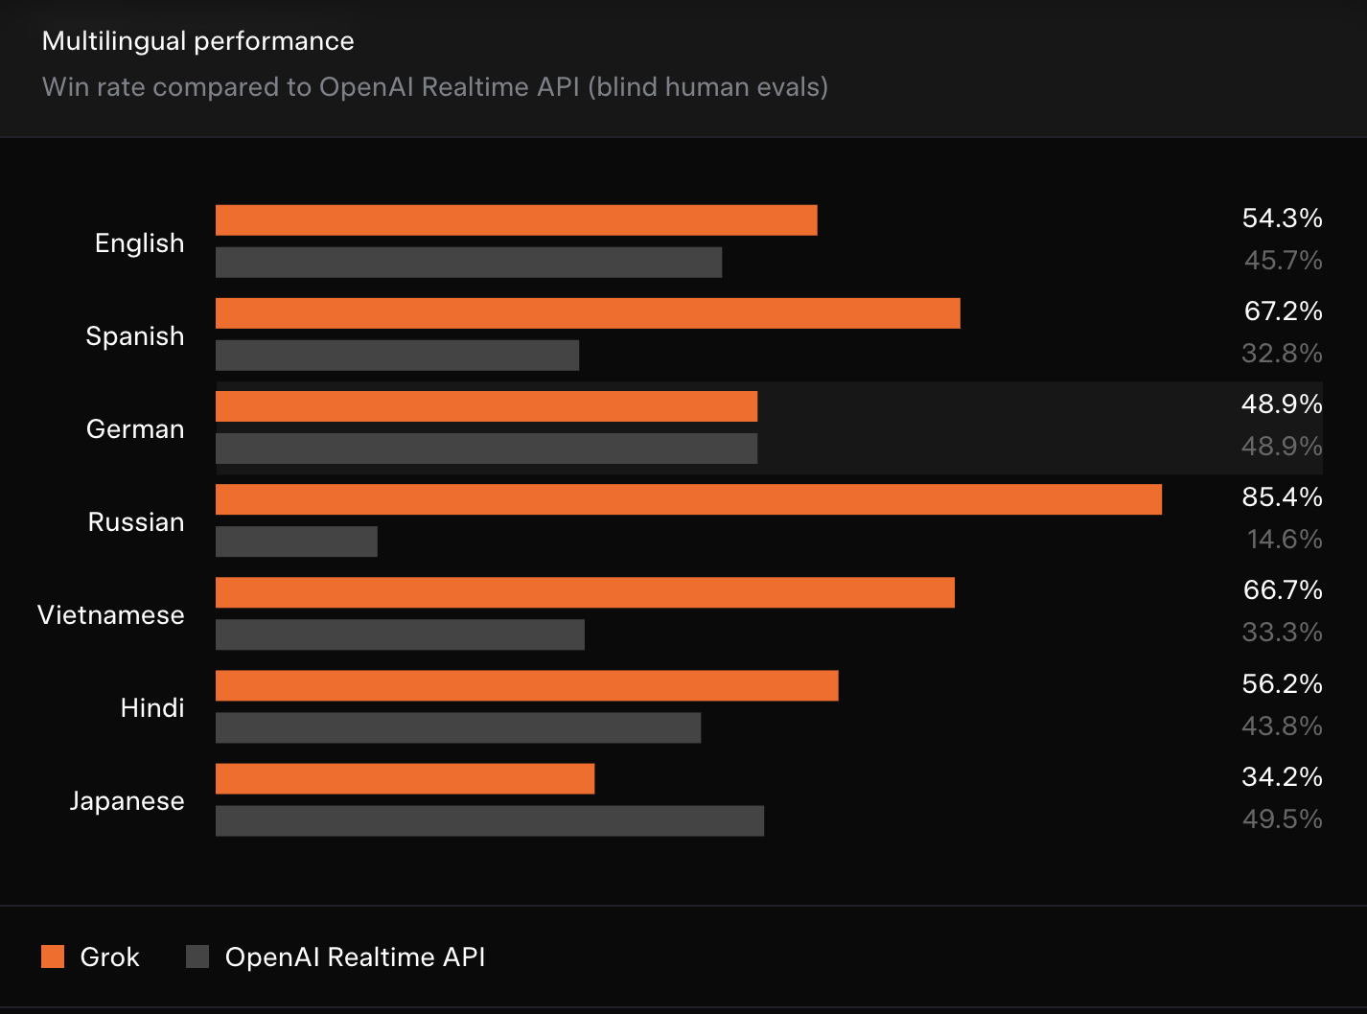This screenshot has height=1014, width=1367.
Task: Select the Grok legend label
Action: (109, 956)
